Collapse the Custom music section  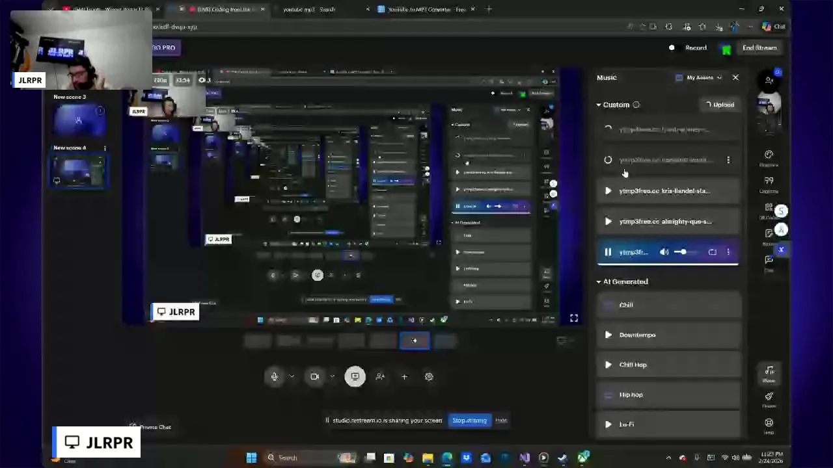(599, 105)
